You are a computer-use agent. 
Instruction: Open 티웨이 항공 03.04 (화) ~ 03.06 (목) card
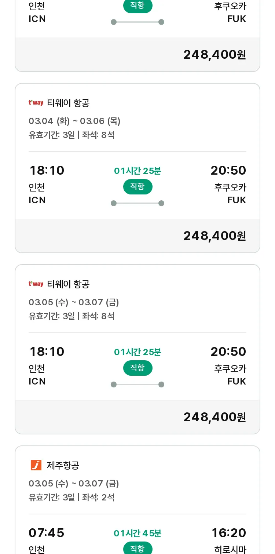tap(137, 168)
